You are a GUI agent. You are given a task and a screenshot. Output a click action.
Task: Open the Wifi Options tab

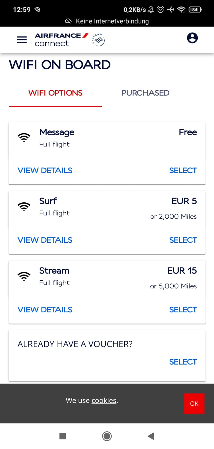click(55, 93)
